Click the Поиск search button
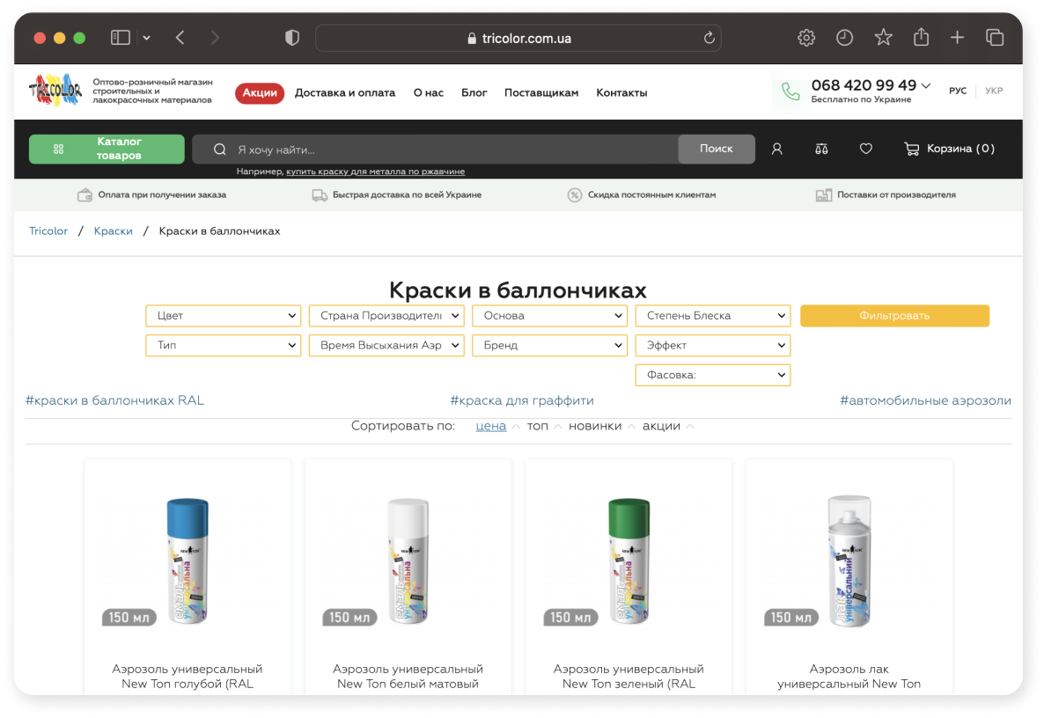This screenshot has height=718, width=1044. click(x=717, y=149)
